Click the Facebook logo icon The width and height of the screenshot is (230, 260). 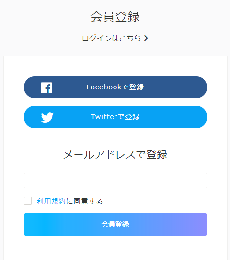tap(46, 87)
